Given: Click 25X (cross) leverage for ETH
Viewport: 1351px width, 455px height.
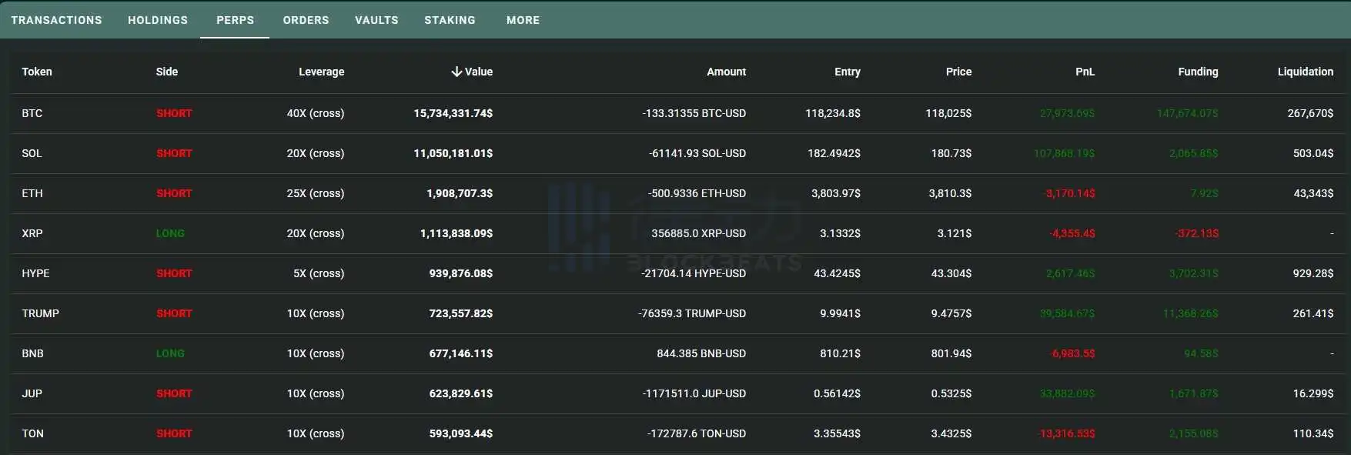Looking at the screenshot, I should (x=316, y=193).
